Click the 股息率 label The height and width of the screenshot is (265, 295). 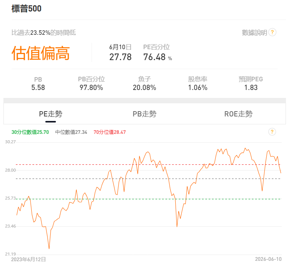coord(198,79)
